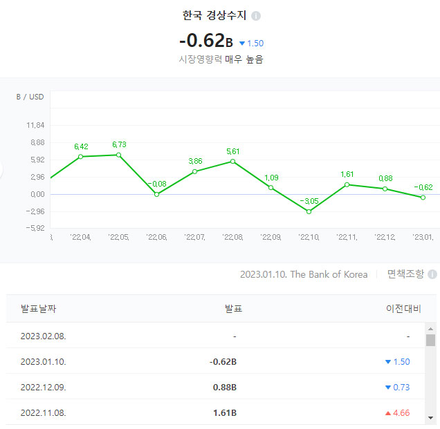Click the 2023.01.10. The Bank of Korea source text
The width and height of the screenshot is (440, 429).
pyautogui.click(x=304, y=274)
